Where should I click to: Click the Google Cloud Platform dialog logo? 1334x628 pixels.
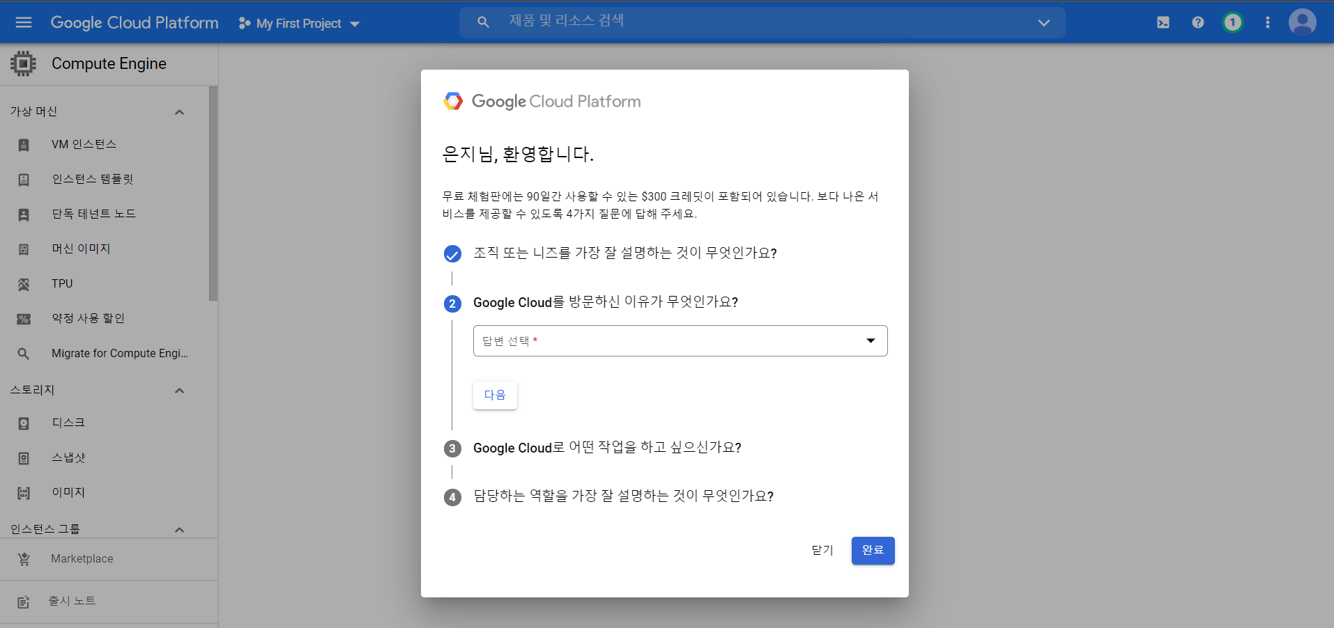point(542,102)
